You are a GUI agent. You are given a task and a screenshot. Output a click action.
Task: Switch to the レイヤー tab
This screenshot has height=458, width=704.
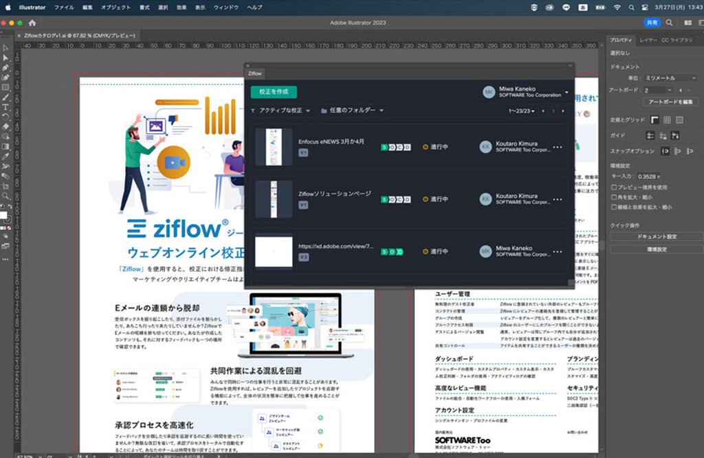648,40
